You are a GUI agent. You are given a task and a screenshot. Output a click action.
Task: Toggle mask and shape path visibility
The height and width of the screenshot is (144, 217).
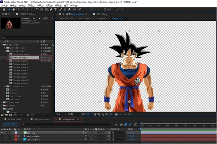point(91,114)
